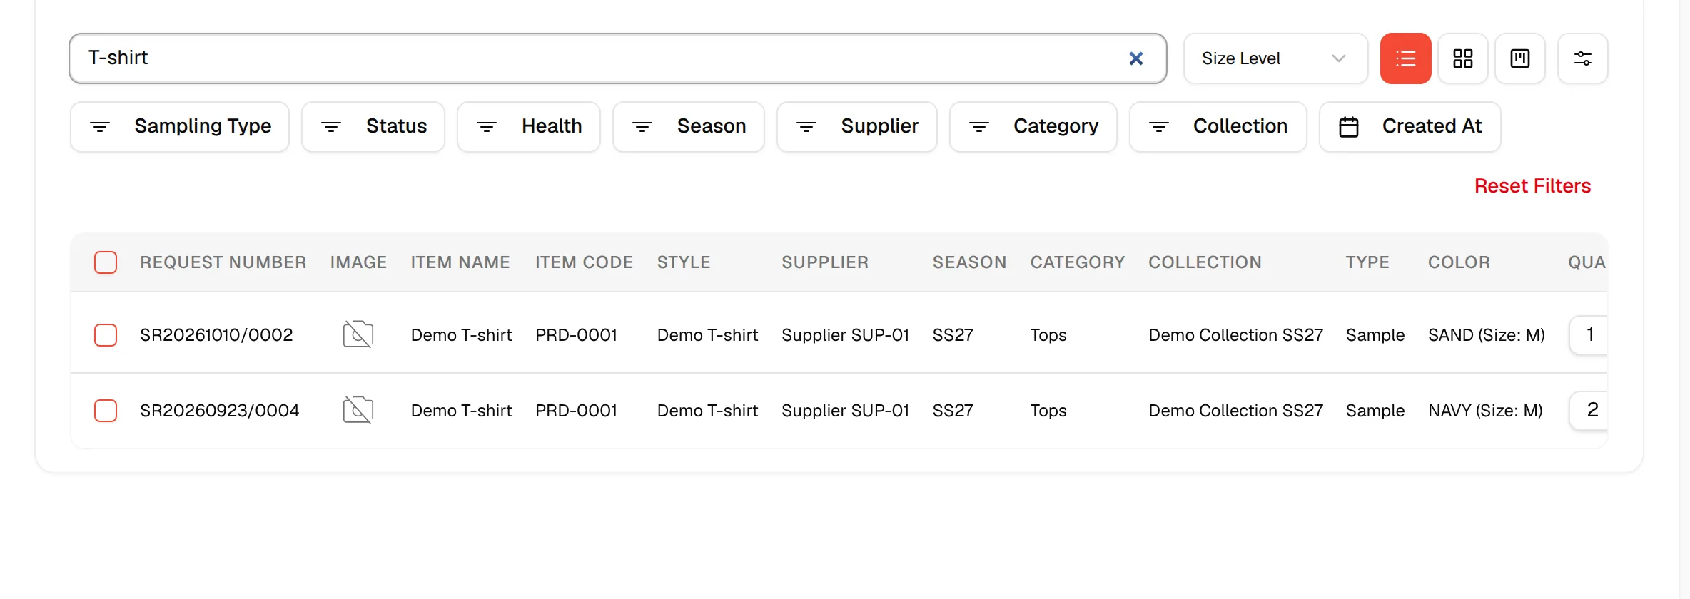Click the COLOR column header
Viewport: 1690px width, 599px height.
pos(1459,262)
